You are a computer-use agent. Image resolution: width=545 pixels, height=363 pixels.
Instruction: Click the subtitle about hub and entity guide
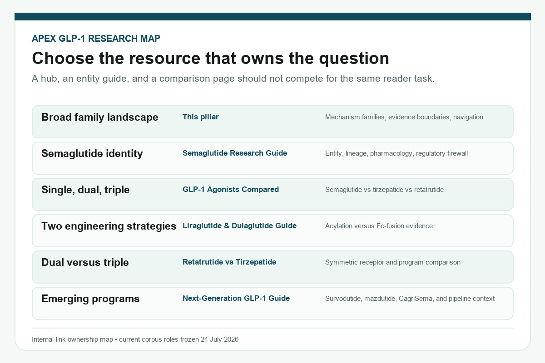(233, 78)
